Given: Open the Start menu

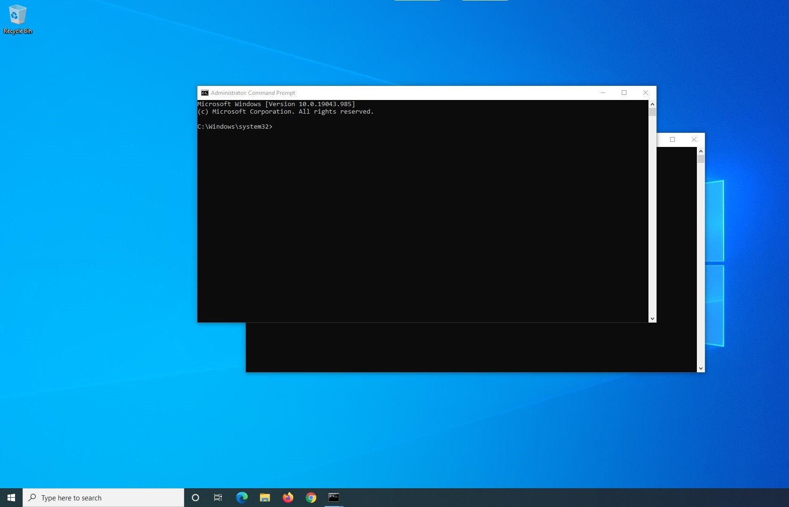Looking at the screenshot, I should 11,498.
